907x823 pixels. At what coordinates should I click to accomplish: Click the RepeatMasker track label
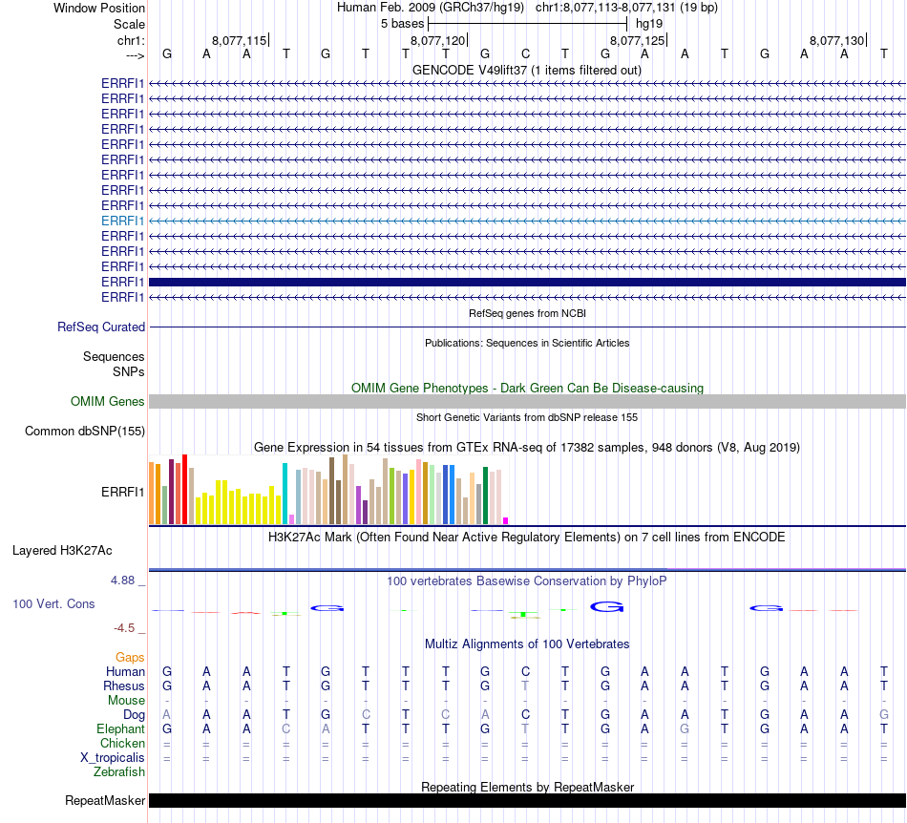pyautogui.click(x=105, y=800)
